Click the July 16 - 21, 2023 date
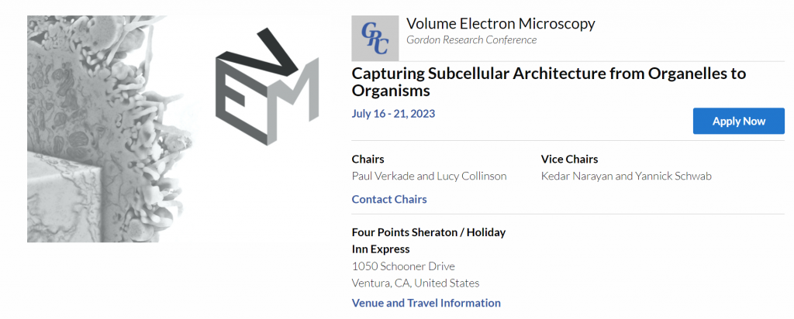 click(393, 113)
